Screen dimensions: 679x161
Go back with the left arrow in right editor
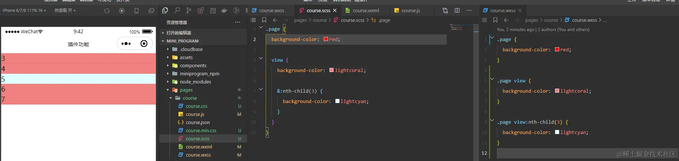click(506, 20)
